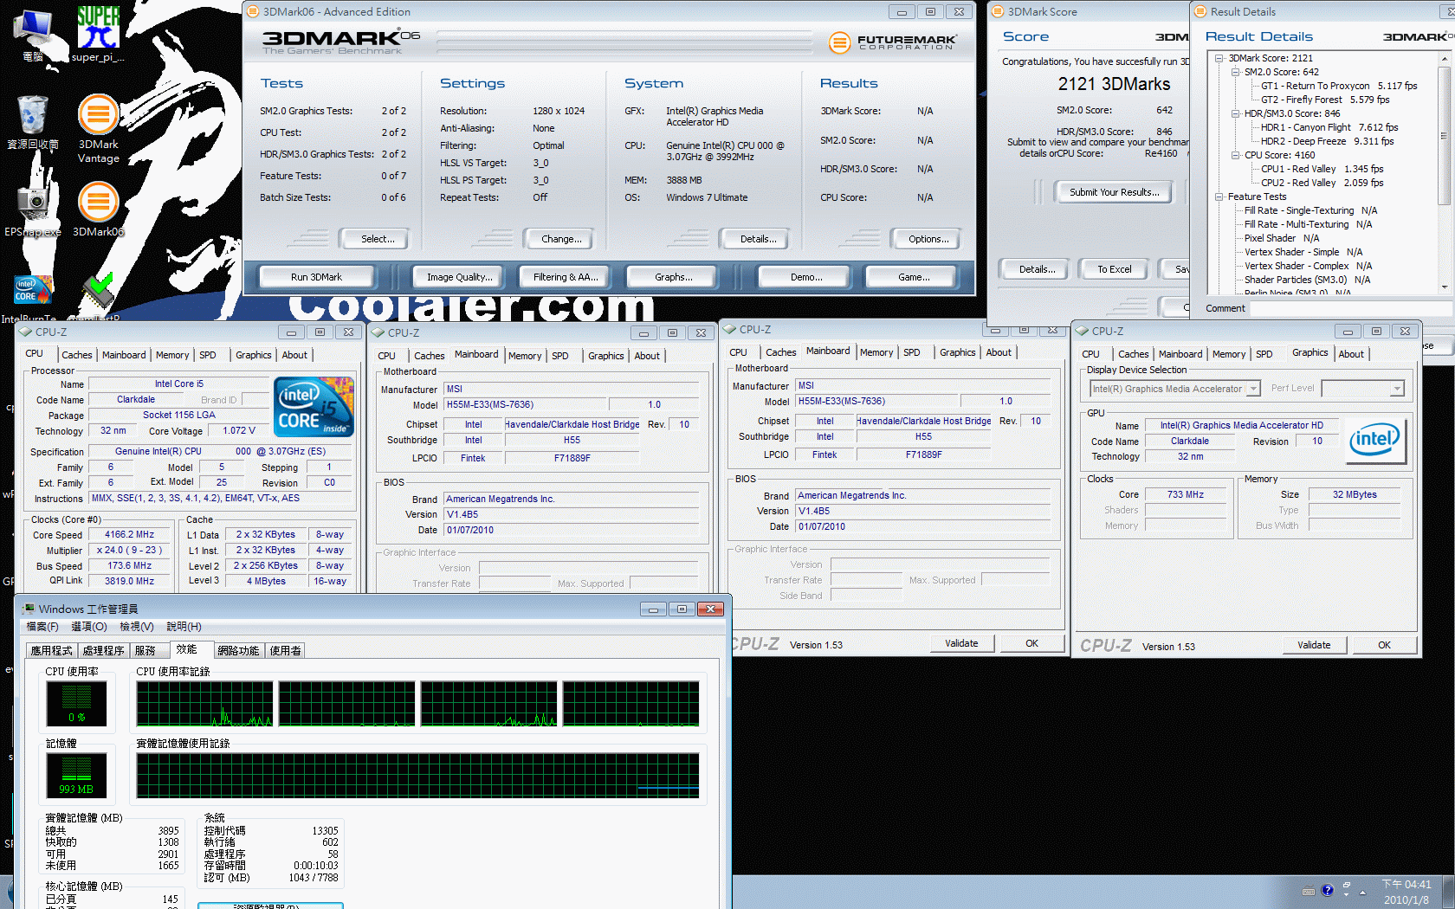
Task: Open the Processes tab in Task Manager
Action: (104, 650)
